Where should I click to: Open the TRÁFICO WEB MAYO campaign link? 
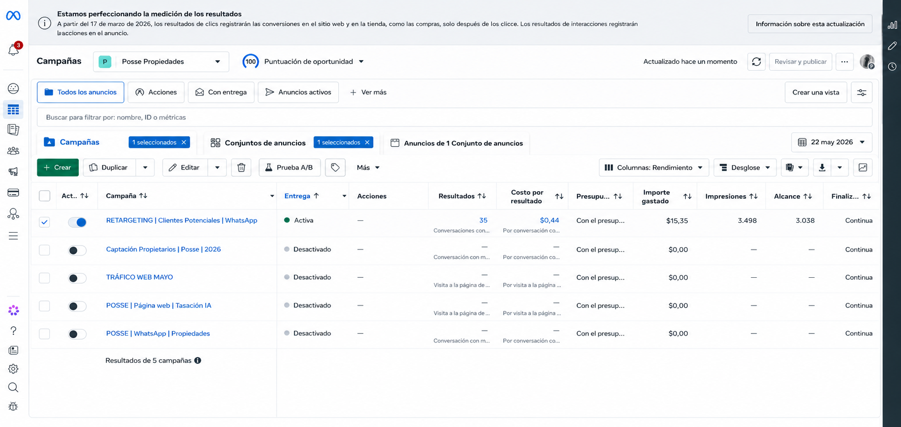140,277
